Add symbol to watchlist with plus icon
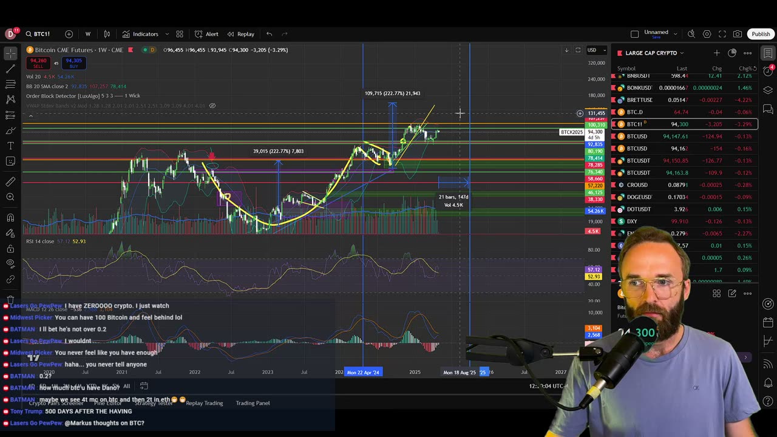This screenshot has height=437, width=777. 716,53
